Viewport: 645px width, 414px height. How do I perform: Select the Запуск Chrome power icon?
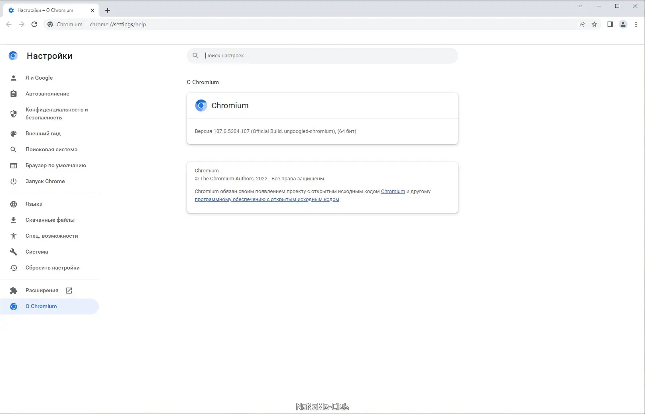pos(13,181)
